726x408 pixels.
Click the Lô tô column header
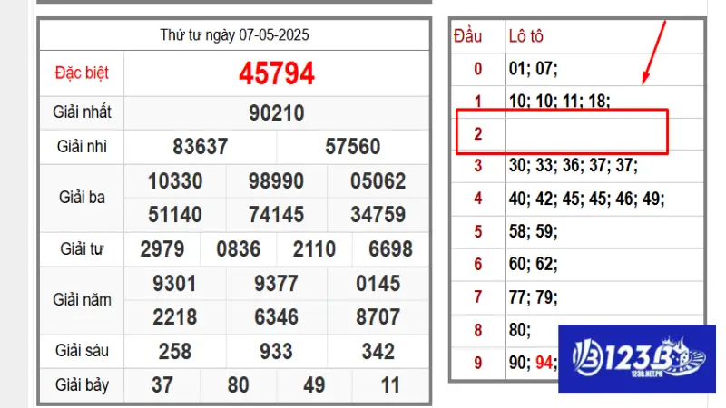click(526, 36)
